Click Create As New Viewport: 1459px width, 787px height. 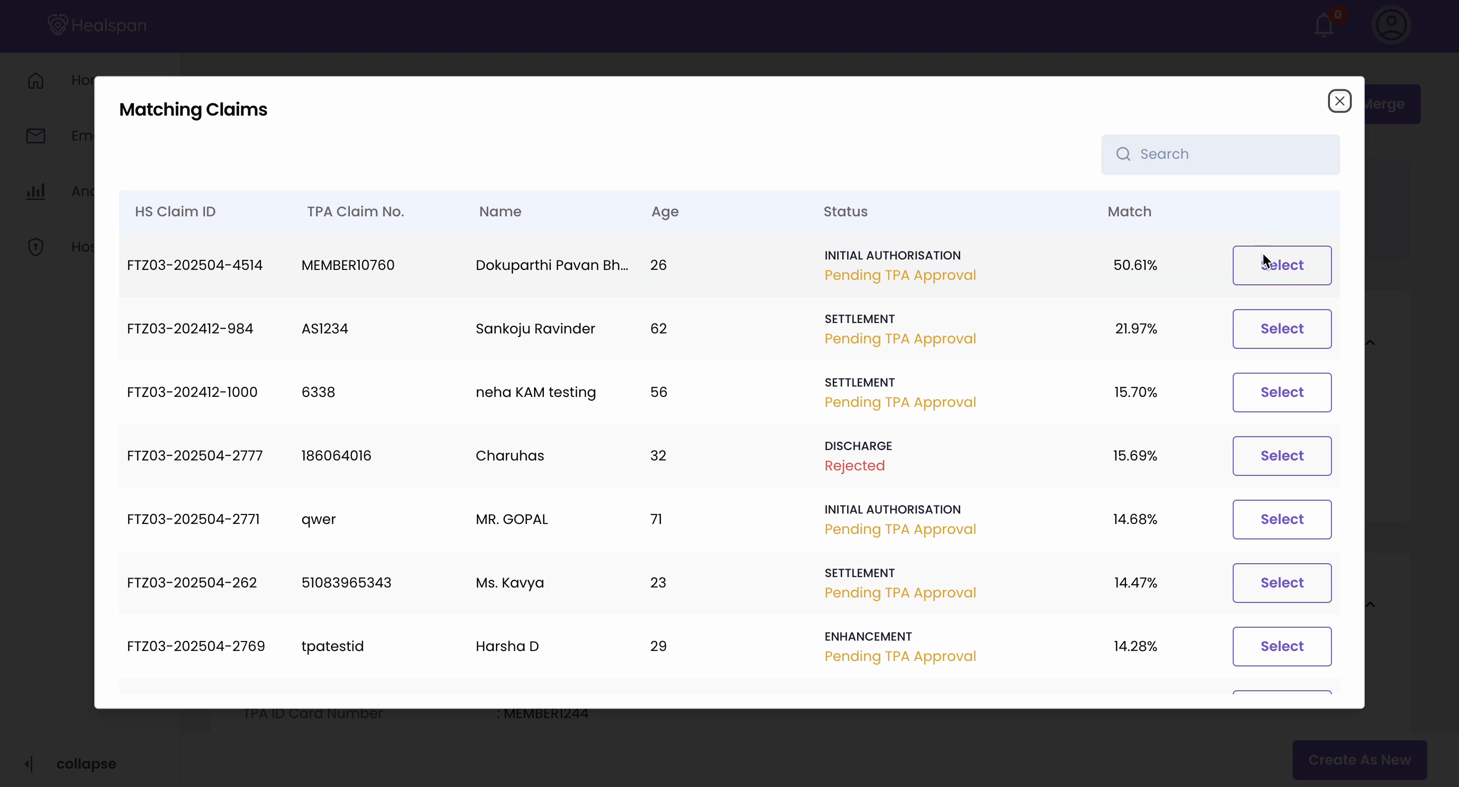click(1359, 759)
